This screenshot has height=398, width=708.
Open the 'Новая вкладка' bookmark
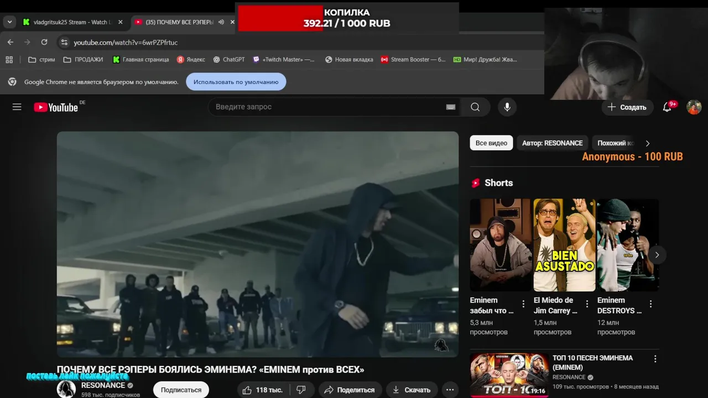[349, 59]
